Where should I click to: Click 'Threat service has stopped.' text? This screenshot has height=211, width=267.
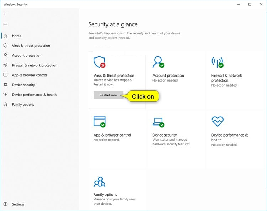point(113,80)
